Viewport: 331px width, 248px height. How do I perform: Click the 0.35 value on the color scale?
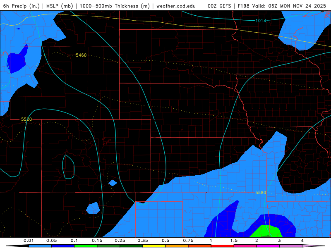143,241
